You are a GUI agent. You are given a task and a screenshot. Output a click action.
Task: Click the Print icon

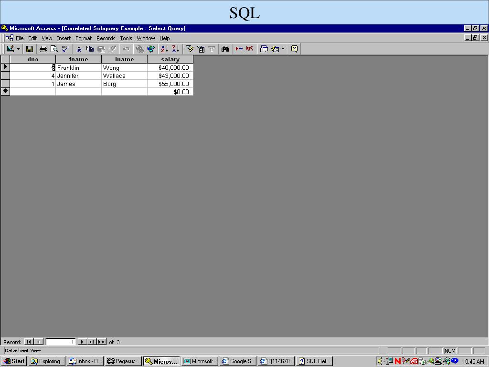pyautogui.click(x=43, y=49)
